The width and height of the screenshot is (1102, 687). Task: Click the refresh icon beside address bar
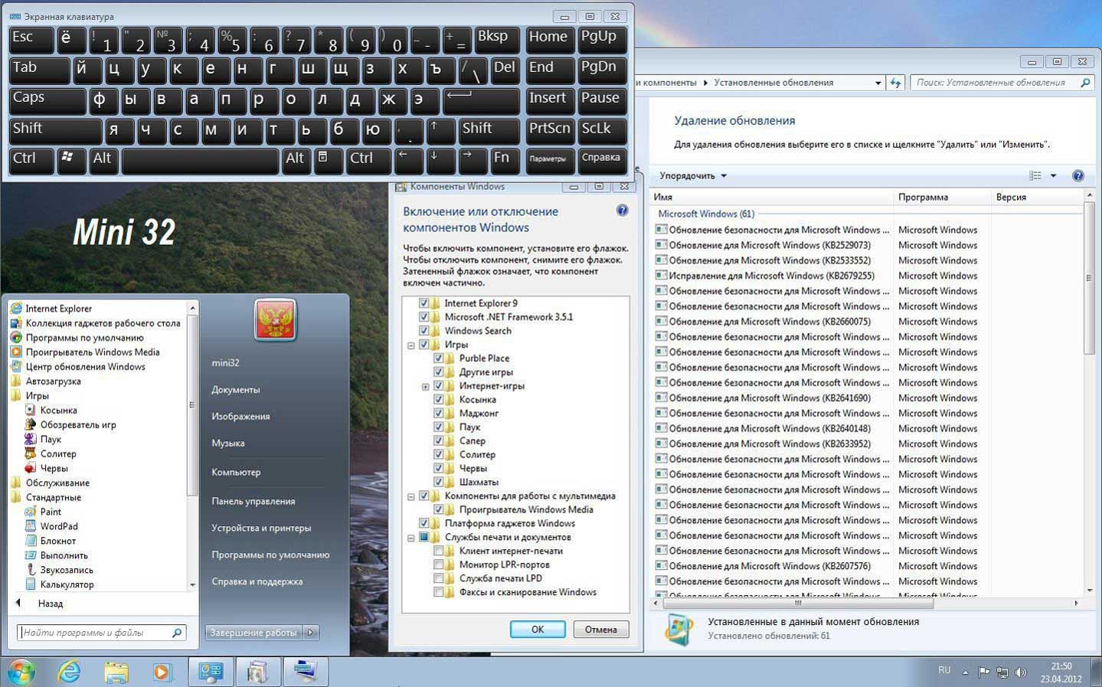click(x=895, y=83)
